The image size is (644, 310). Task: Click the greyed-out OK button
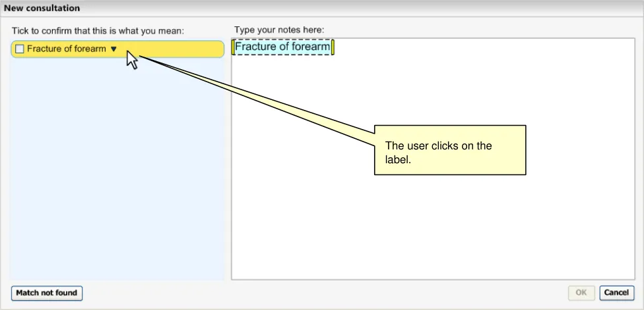pos(581,293)
